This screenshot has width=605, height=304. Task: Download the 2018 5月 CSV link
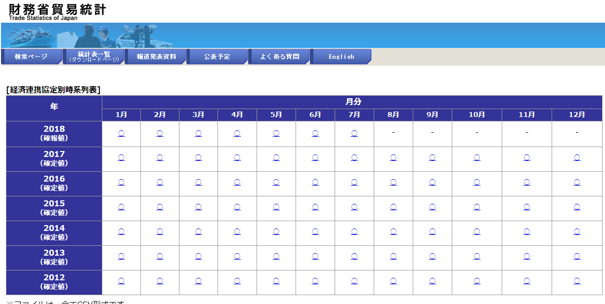pos(276,133)
